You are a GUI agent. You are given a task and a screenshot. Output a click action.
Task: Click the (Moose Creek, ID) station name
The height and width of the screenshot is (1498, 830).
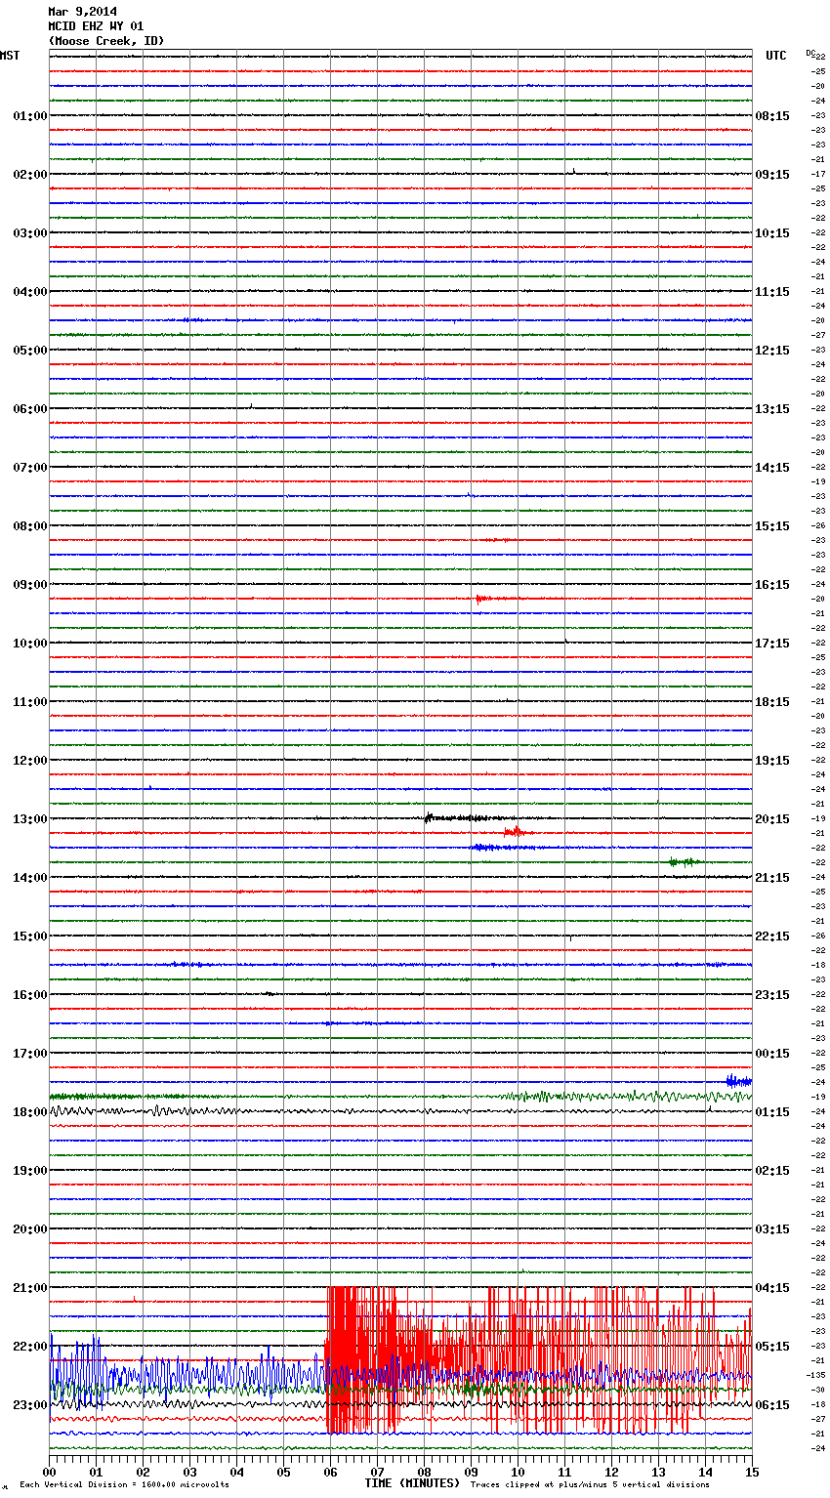click(x=106, y=41)
